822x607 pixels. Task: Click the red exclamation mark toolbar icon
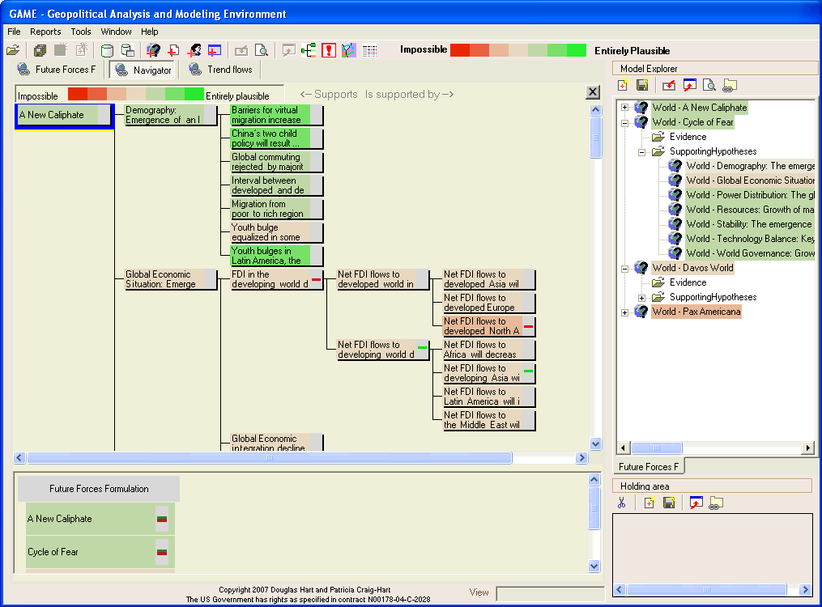pyautogui.click(x=328, y=50)
